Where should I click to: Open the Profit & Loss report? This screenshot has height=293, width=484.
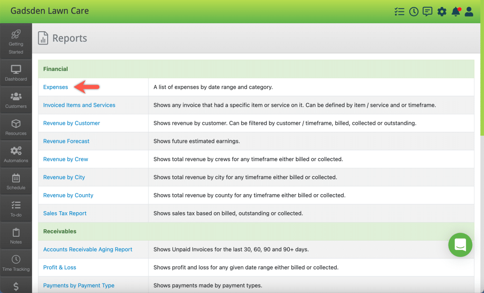[x=60, y=267]
